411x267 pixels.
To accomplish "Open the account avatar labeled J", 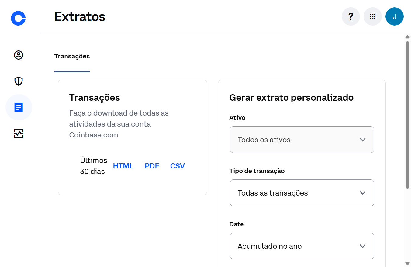I will [x=395, y=16].
